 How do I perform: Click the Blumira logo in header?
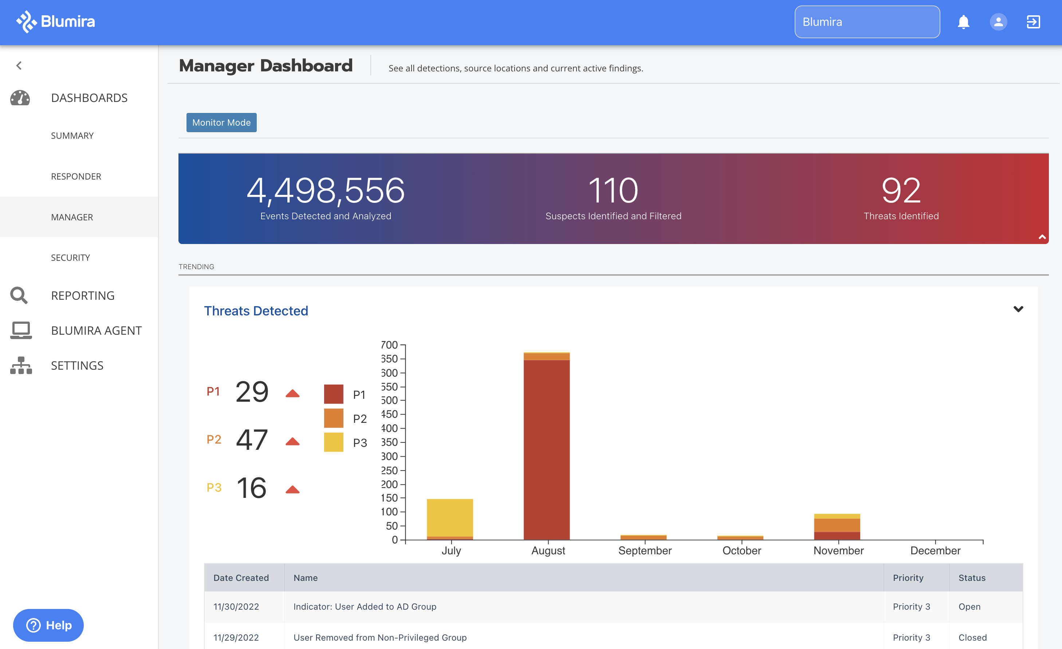(x=56, y=21)
